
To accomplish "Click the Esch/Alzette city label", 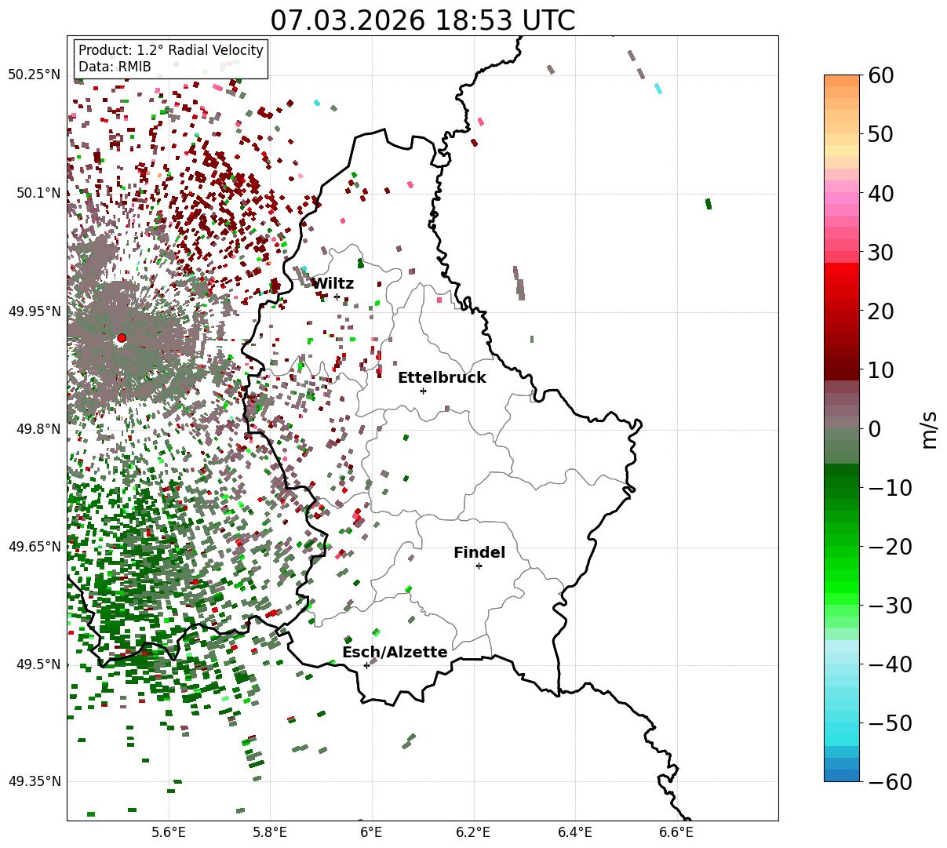I will 395,653.
